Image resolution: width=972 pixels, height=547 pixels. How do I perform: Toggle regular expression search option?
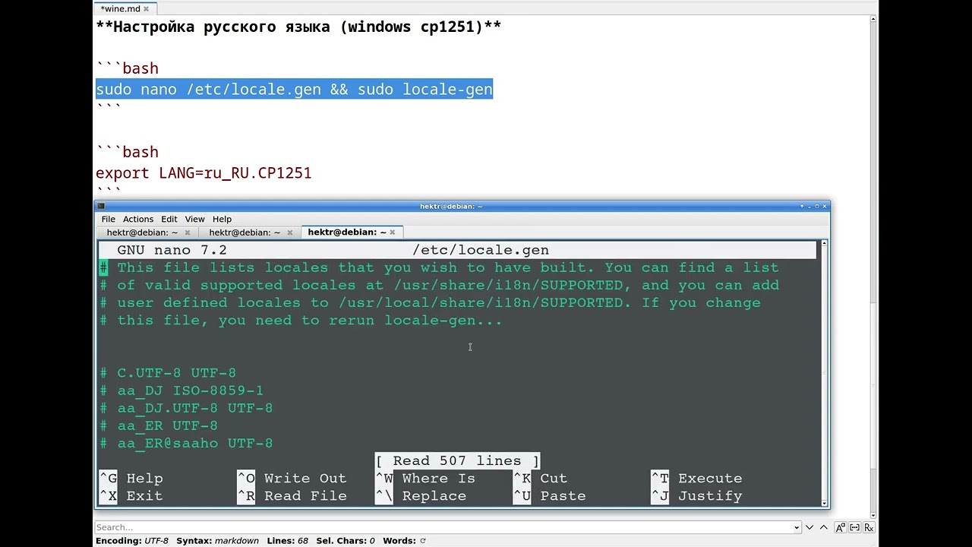(869, 527)
